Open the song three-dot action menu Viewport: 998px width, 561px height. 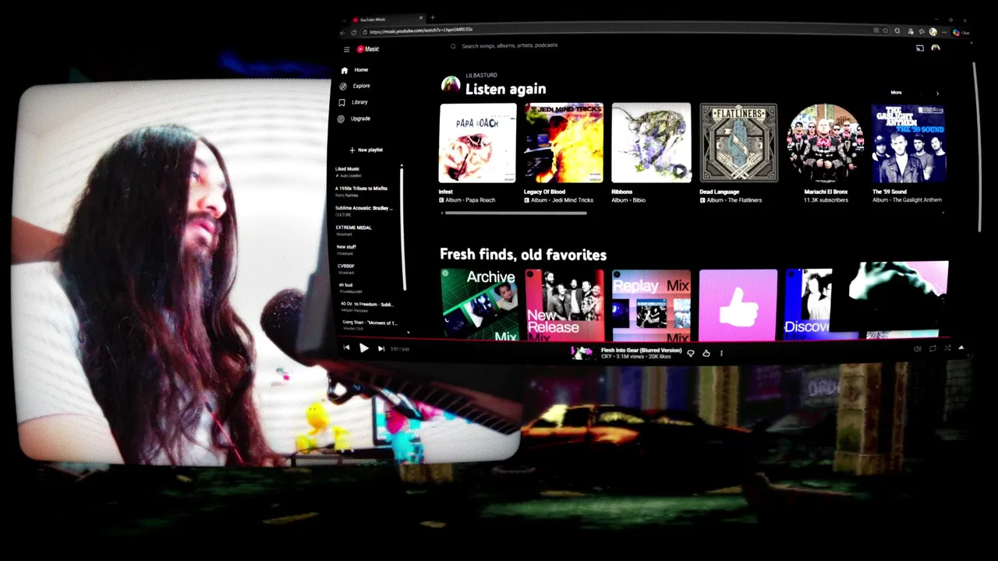721,353
